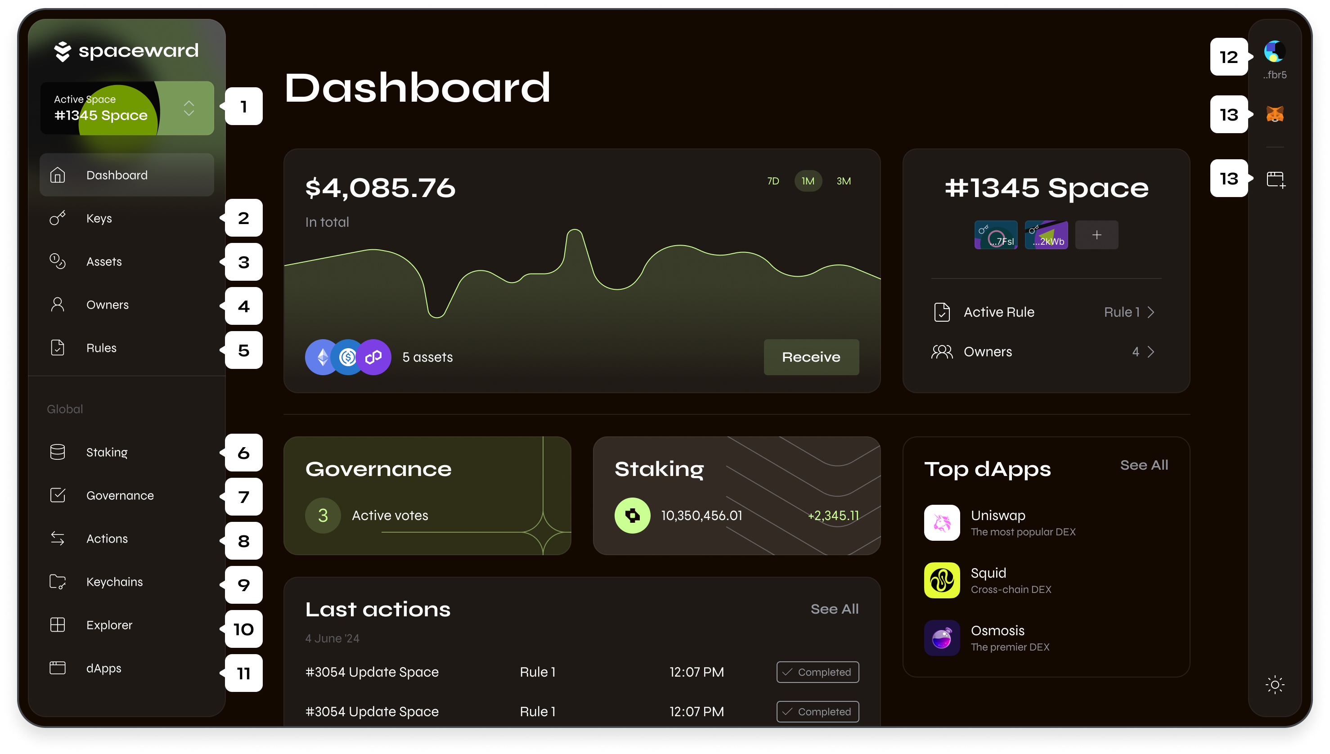Open the profile avatar ..fbr5
The image size is (1330, 754).
click(1274, 52)
